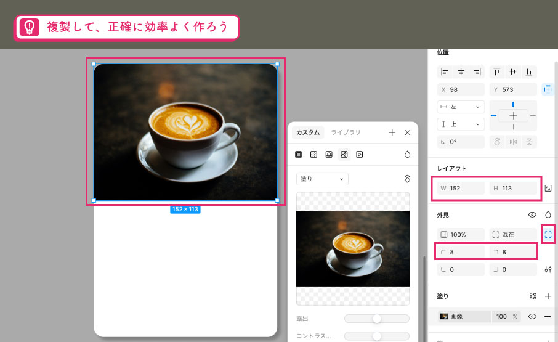
Task: Adjust the 露出 exposure slider
Action: click(x=377, y=319)
